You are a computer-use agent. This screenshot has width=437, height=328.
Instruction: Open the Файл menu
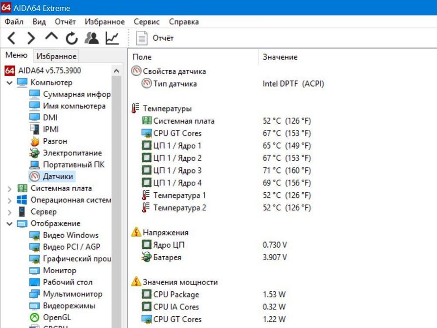tap(14, 22)
